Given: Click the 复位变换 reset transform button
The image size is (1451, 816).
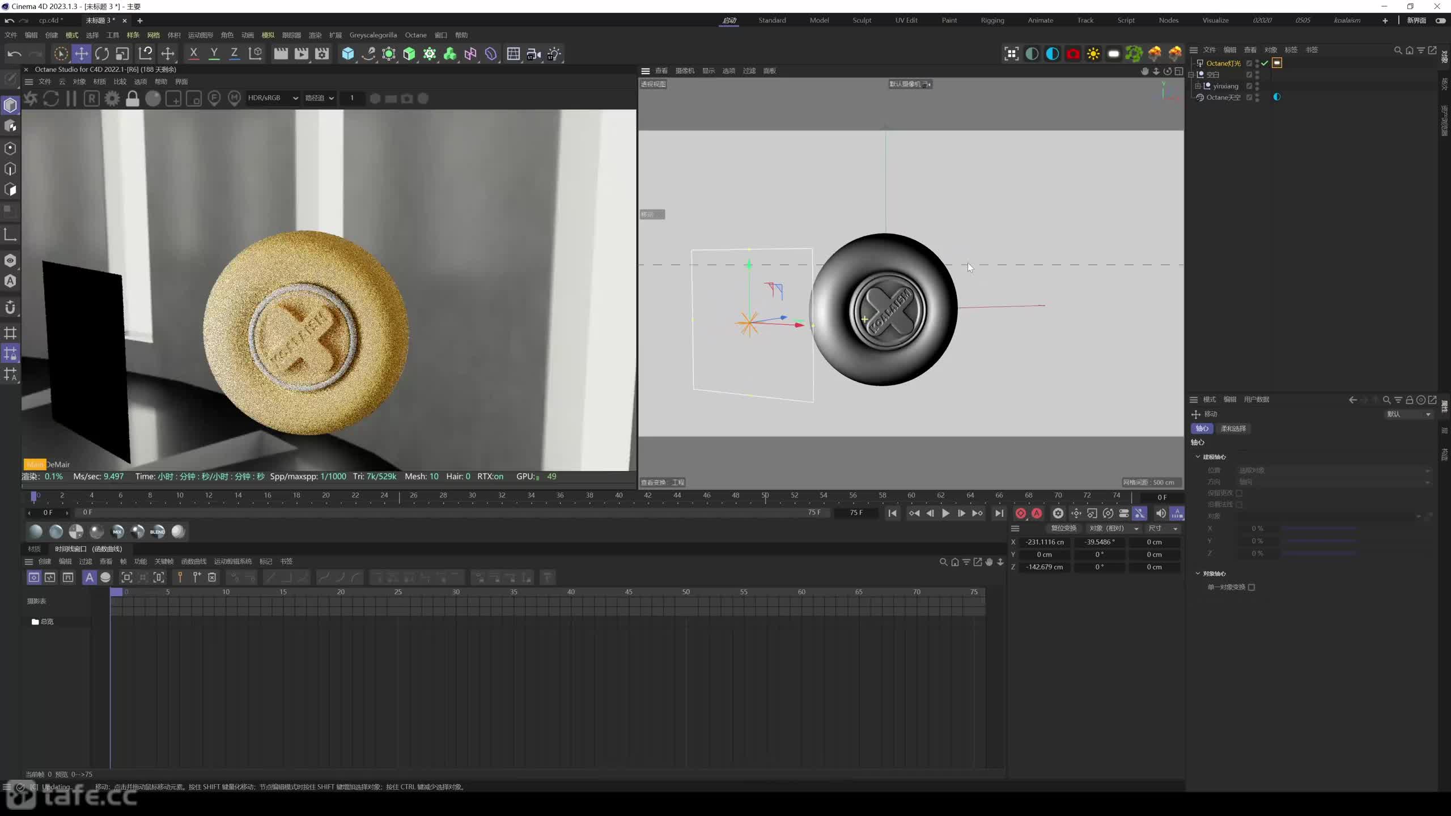Looking at the screenshot, I should tap(1063, 528).
